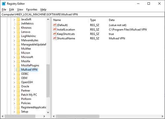
Task: Click the Piriform folder icon
Action: [18, 99]
